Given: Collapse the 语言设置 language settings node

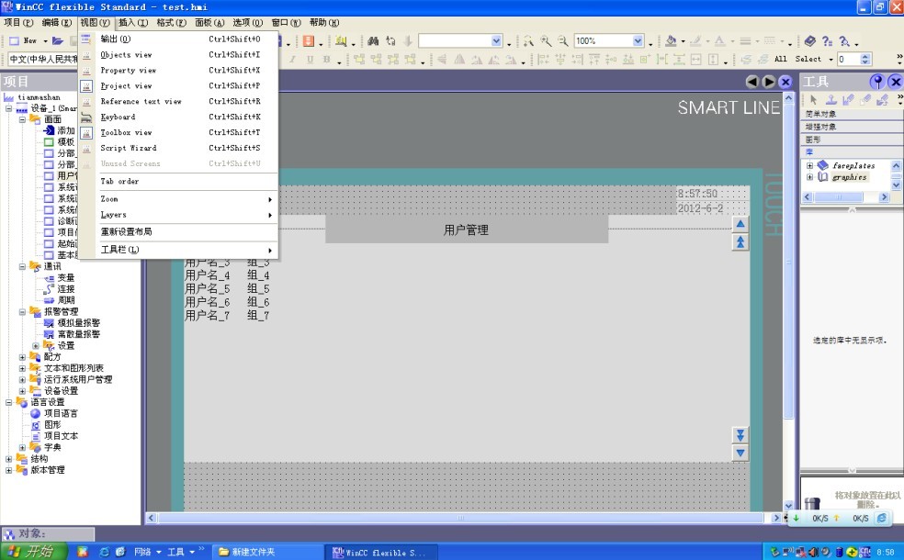Looking at the screenshot, I should pyautogui.click(x=8, y=402).
